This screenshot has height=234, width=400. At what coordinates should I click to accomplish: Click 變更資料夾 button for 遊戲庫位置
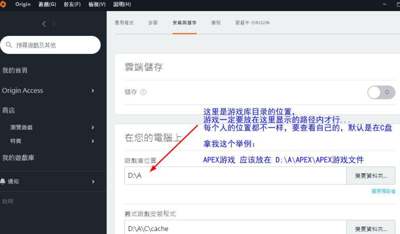[371, 175]
